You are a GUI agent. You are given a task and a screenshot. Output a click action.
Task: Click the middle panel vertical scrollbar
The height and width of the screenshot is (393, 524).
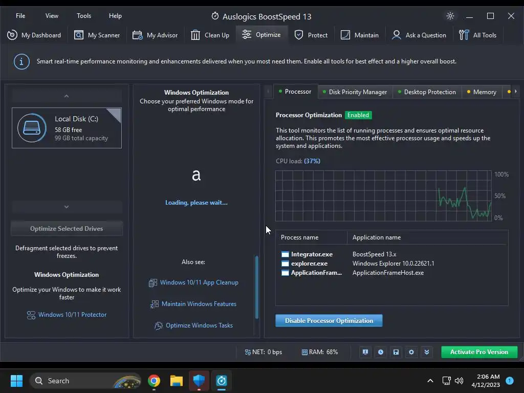coord(257,288)
